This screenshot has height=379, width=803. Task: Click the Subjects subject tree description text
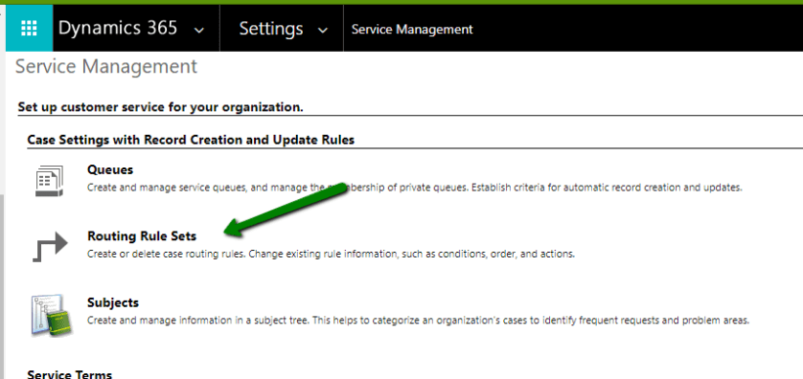click(x=419, y=321)
